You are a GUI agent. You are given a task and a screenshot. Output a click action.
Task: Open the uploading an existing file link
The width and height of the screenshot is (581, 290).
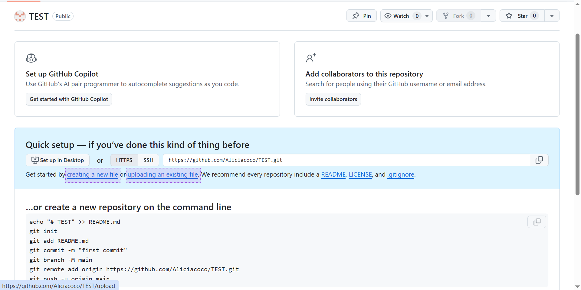(x=163, y=174)
